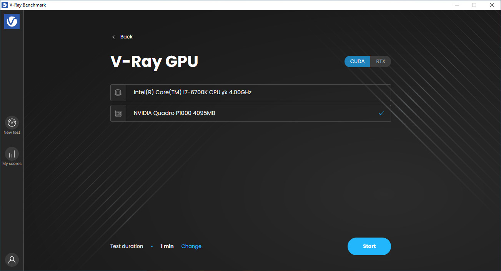Switch to RTX mode
501x271 pixels.
click(x=381, y=62)
